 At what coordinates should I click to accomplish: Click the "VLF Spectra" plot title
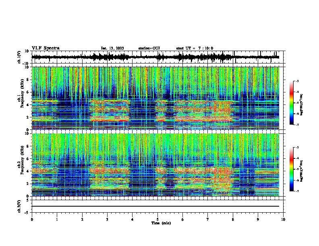click(x=46, y=48)
